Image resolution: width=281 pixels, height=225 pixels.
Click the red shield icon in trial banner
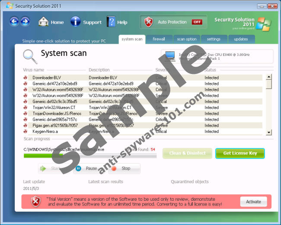coord(35,201)
